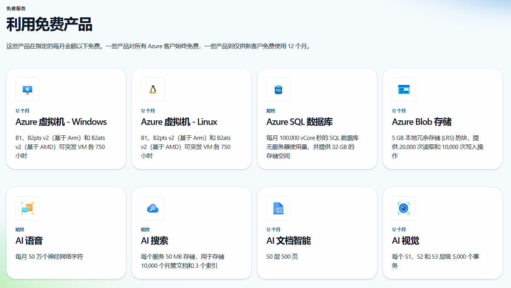The width and height of the screenshot is (511, 288).
Task: Click the 始终 label on AI 搜索 card
Action: point(145,230)
